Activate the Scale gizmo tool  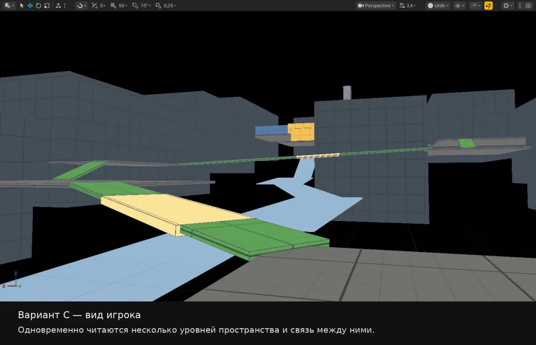tap(47, 6)
